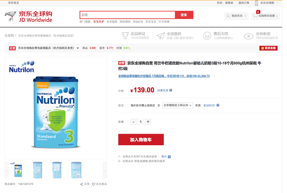This screenshot has width=287, height=193.
Task: Click the share (分享) icon
Action: (x=82, y=184)
